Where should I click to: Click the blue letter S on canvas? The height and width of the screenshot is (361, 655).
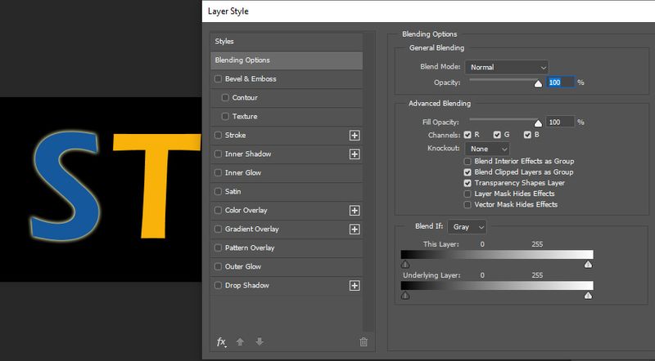click(x=65, y=186)
